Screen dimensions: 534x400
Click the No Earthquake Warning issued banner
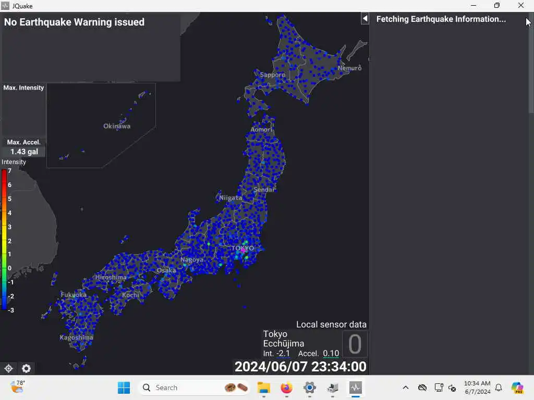coord(74,22)
